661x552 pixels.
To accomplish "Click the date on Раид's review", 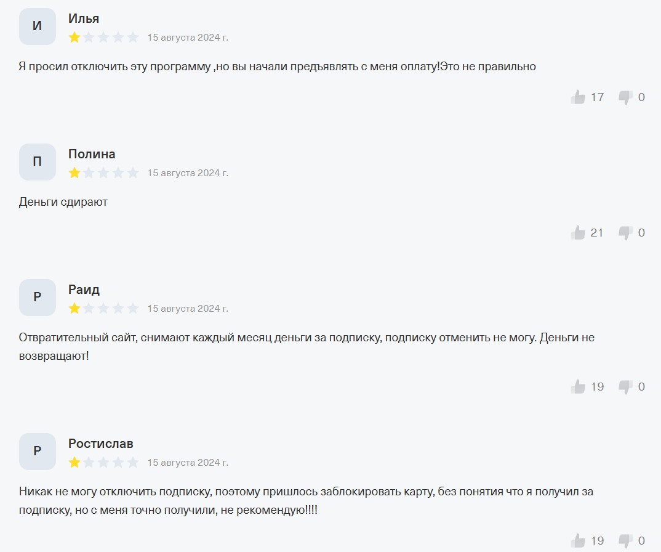I will (x=188, y=309).
